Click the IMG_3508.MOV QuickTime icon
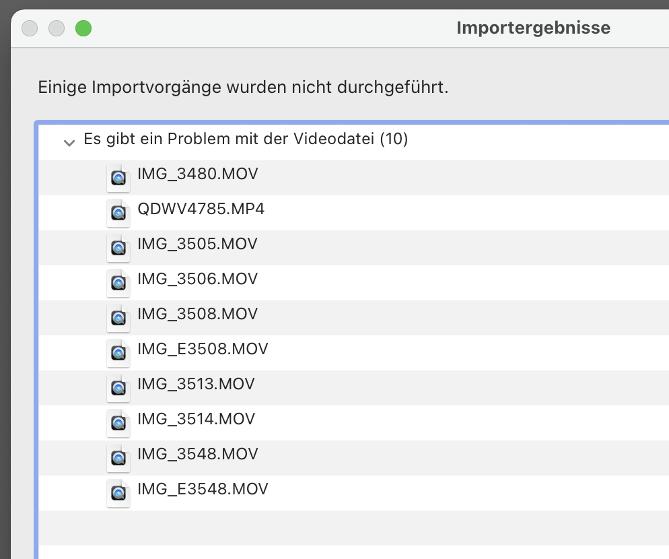Image resolution: width=669 pixels, height=559 pixels. coord(118,317)
